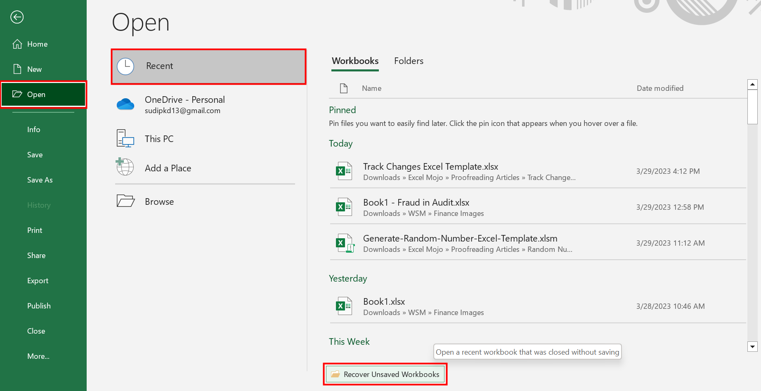761x391 pixels.
Task: Select the Recent location
Action: (x=209, y=66)
